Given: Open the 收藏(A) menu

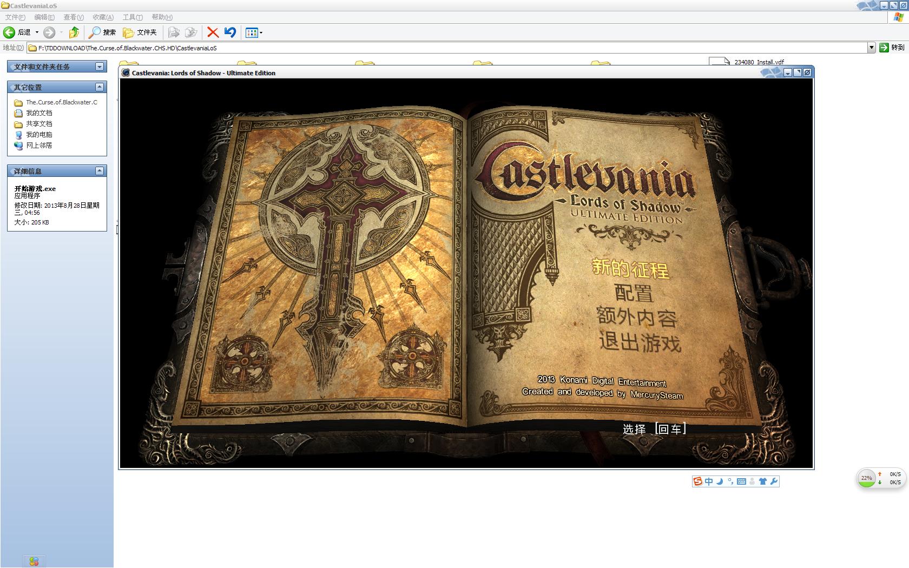Looking at the screenshot, I should click(103, 17).
